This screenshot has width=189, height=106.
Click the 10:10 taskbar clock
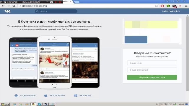pos(181,104)
